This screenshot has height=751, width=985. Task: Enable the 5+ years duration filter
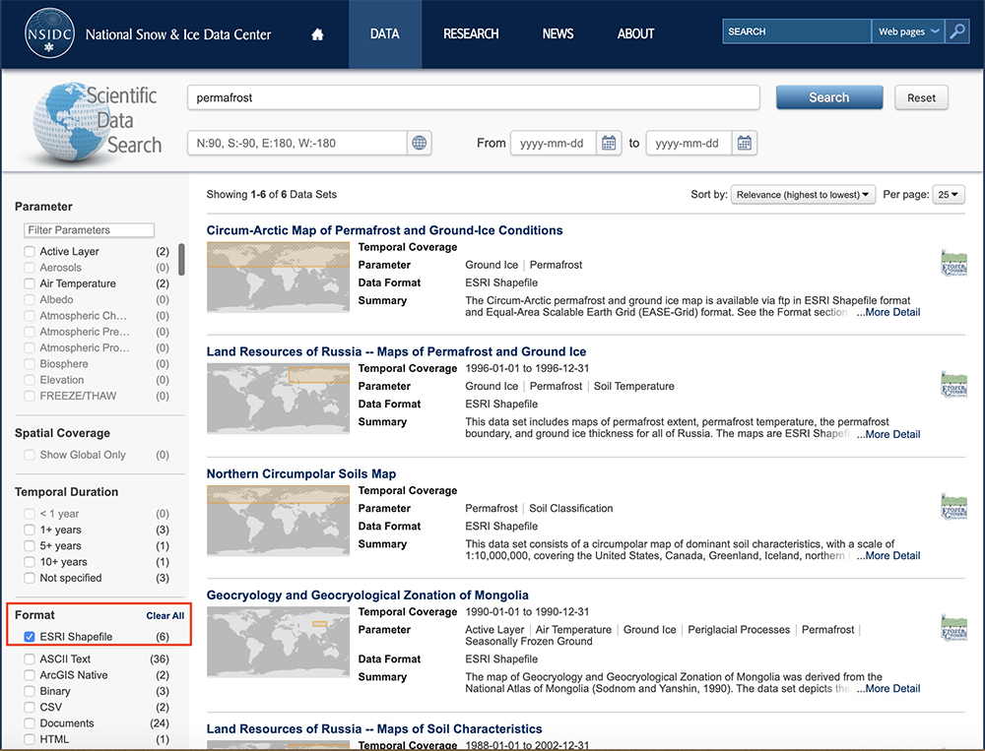coord(30,545)
